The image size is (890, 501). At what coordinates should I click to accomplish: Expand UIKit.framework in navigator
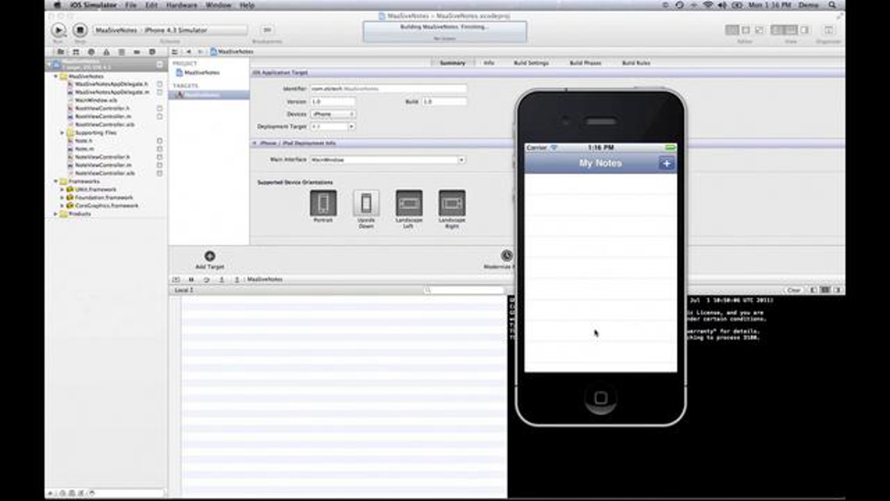tap(62, 190)
